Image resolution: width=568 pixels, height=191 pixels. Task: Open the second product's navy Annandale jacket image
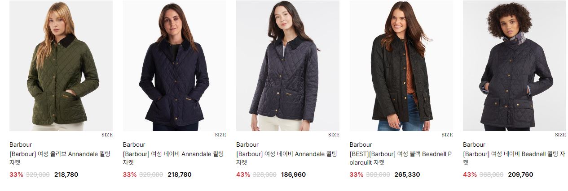pyautogui.click(x=175, y=66)
